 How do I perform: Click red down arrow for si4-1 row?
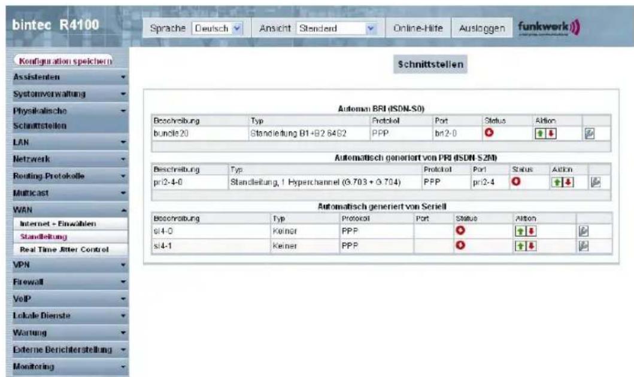pyautogui.click(x=531, y=246)
